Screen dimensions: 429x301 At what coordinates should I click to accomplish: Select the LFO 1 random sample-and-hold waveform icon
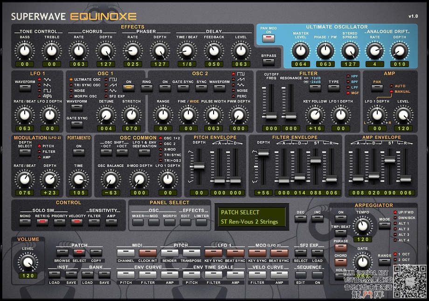click(x=48, y=96)
